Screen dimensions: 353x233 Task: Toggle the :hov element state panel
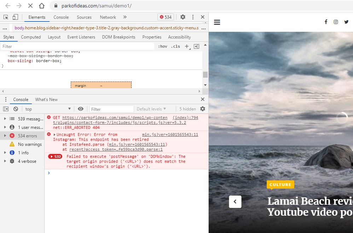(x=162, y=46)
